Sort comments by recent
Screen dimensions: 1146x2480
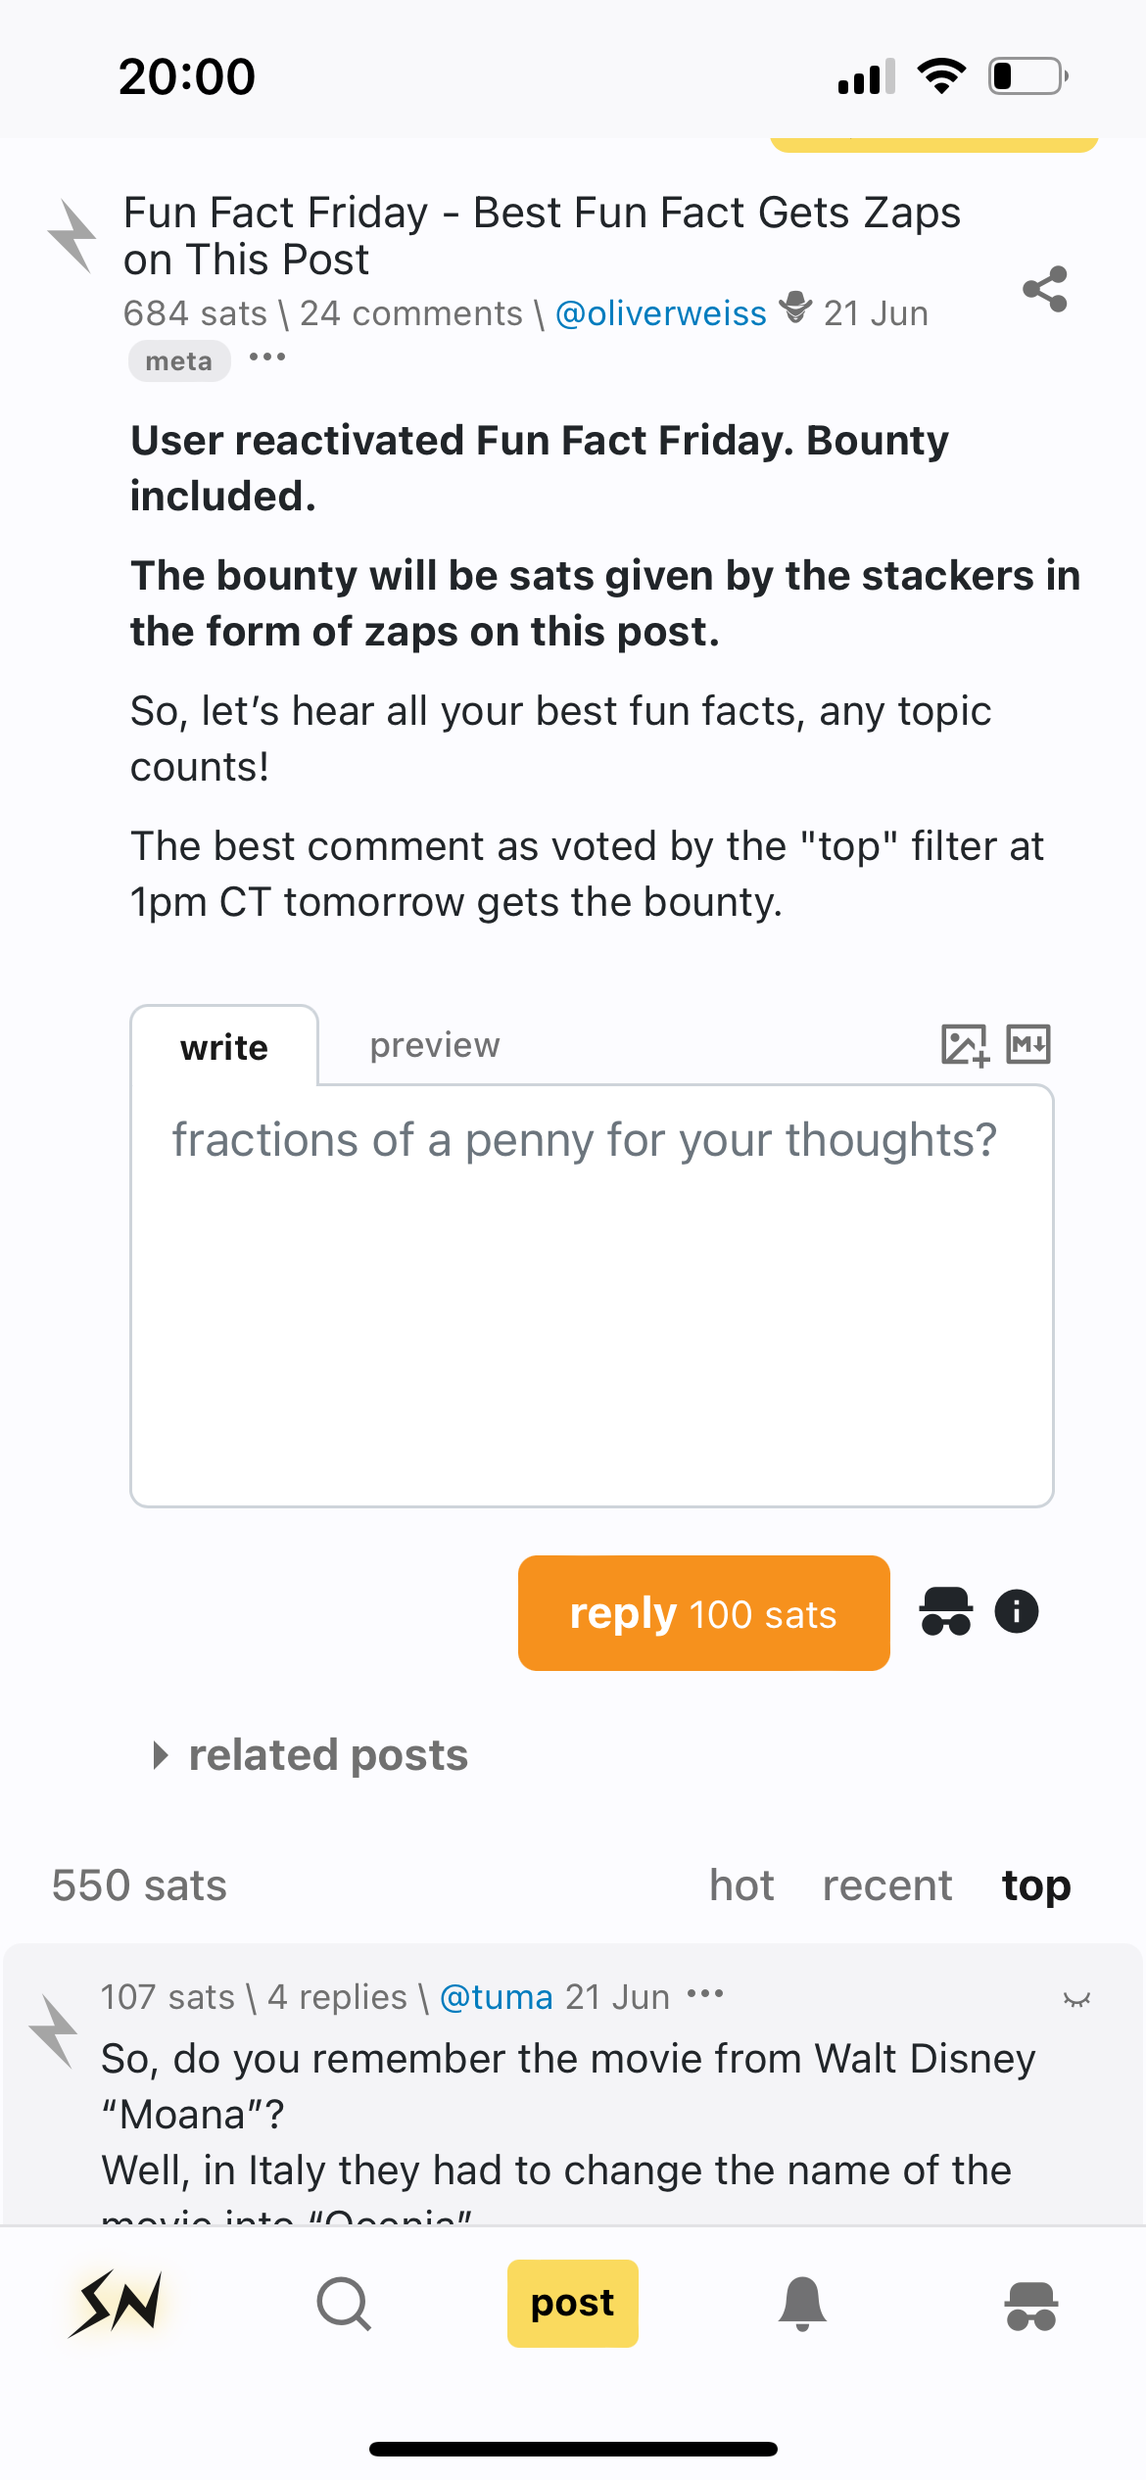[886, 1885]
